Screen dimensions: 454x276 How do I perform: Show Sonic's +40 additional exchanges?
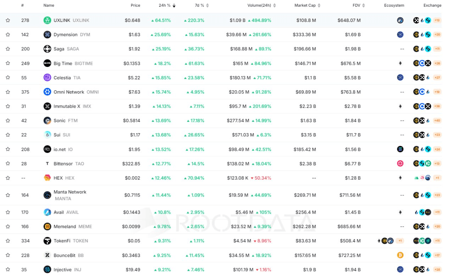[x=437, y=120]
